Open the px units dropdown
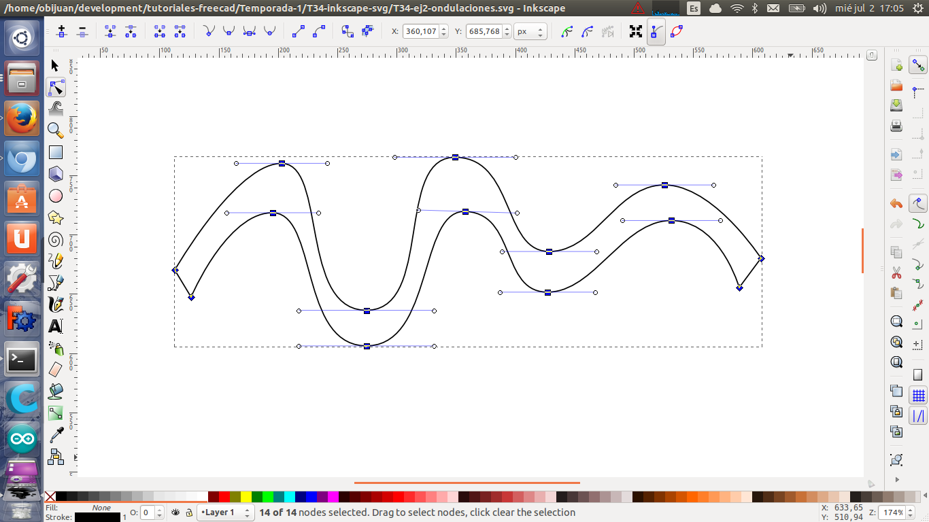This screenshot has width=929, height=522. [530, 32]
